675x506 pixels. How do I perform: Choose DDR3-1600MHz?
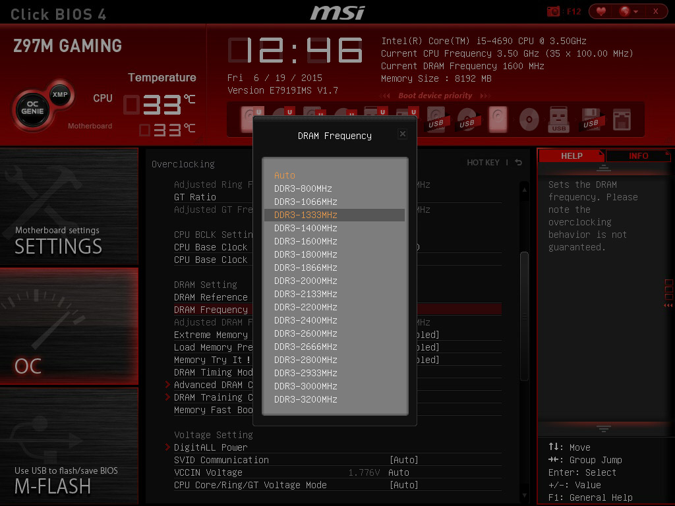pos(334,241)
